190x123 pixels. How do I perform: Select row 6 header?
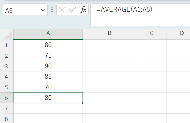pos(6,98)
